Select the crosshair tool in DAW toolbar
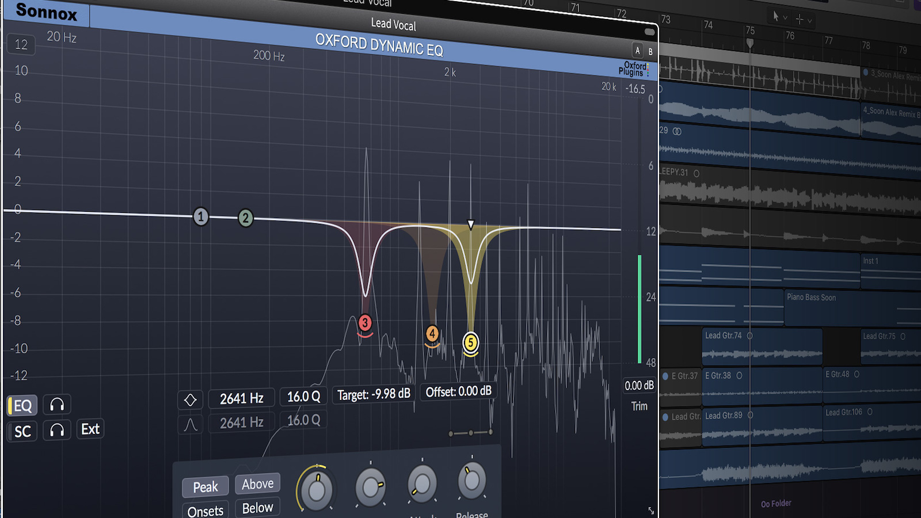921x518 pixels. pyautogui.click(x=799, y=19)
